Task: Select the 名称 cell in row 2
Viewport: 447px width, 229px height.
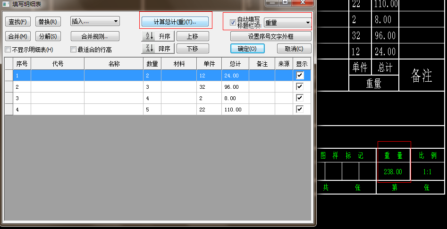Action: pos(114,87)
